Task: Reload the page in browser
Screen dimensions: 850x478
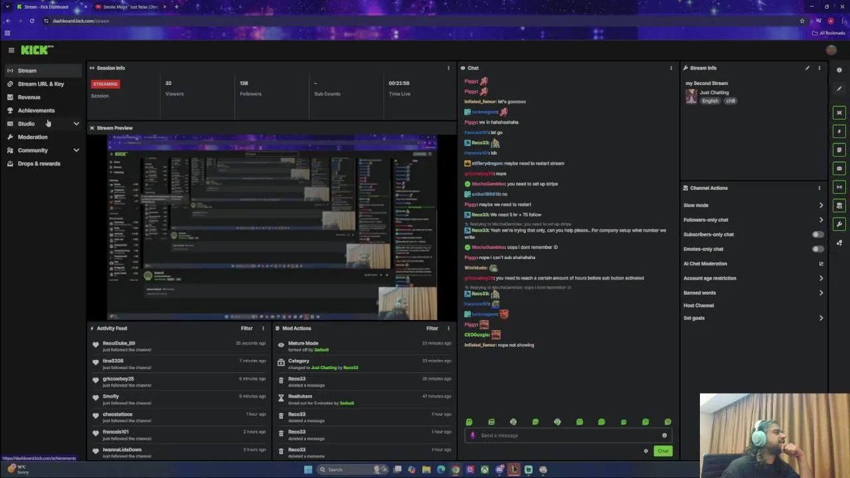Action: click(x=32, y=21)
